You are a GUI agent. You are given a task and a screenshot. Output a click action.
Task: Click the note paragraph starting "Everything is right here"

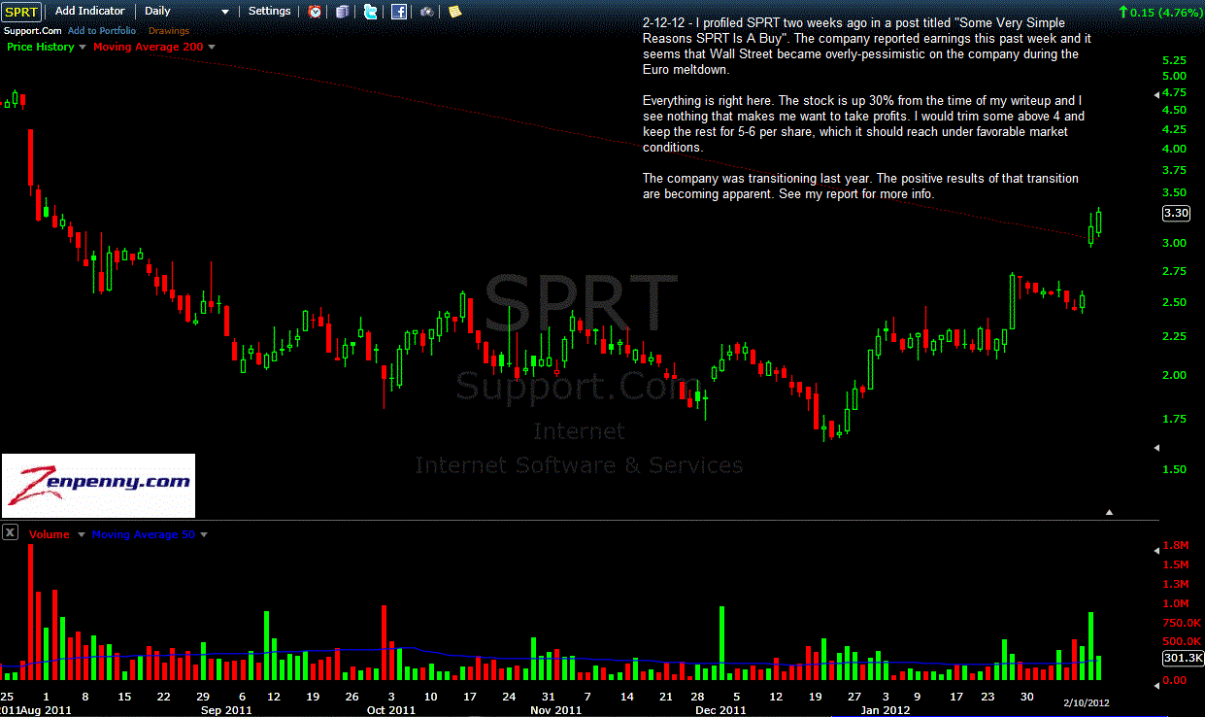tap(864, 123)
